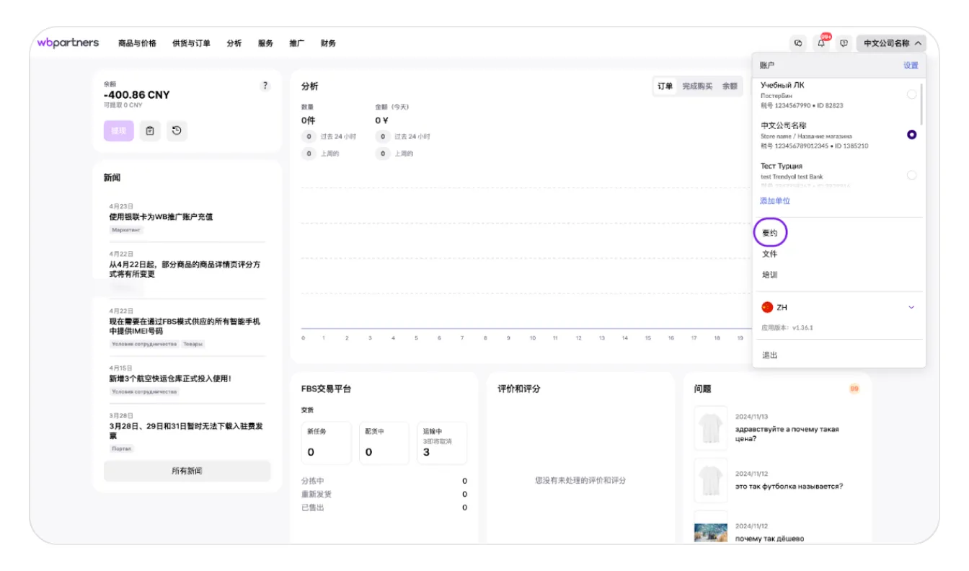Select the Учебный ЛК account radio button
Screen dimensions: 969x571
pos(913,94)
